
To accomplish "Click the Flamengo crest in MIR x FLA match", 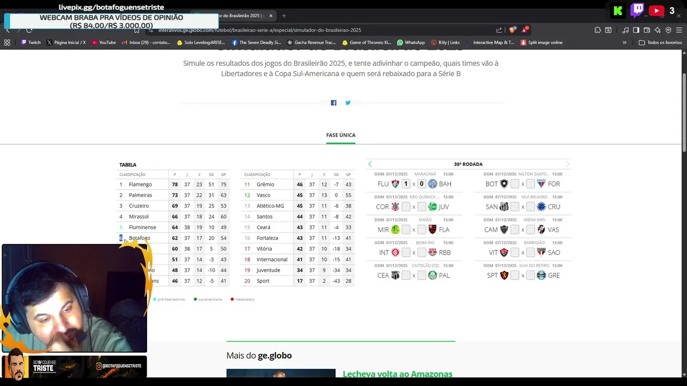I will click(432, 229).
